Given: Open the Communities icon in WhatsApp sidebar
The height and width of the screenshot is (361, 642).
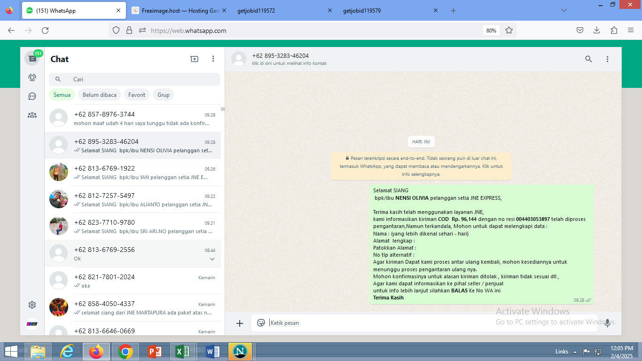Looking at the screenshot, I should 32,115.
